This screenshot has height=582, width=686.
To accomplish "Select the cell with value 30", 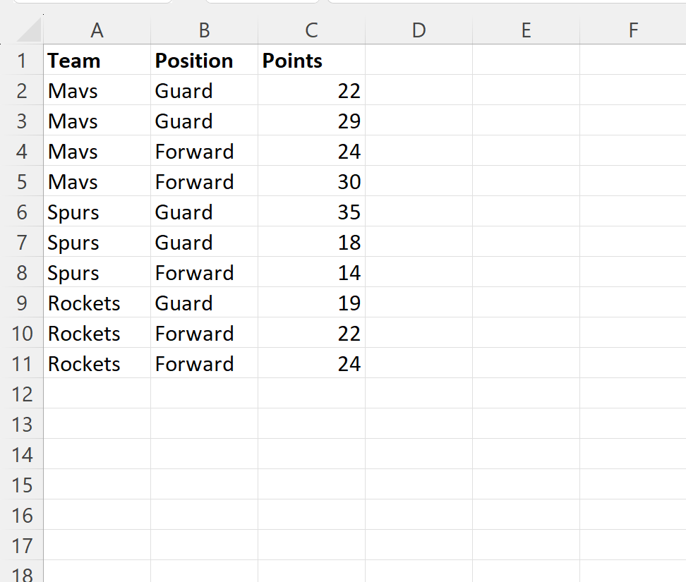I will 311,182.
